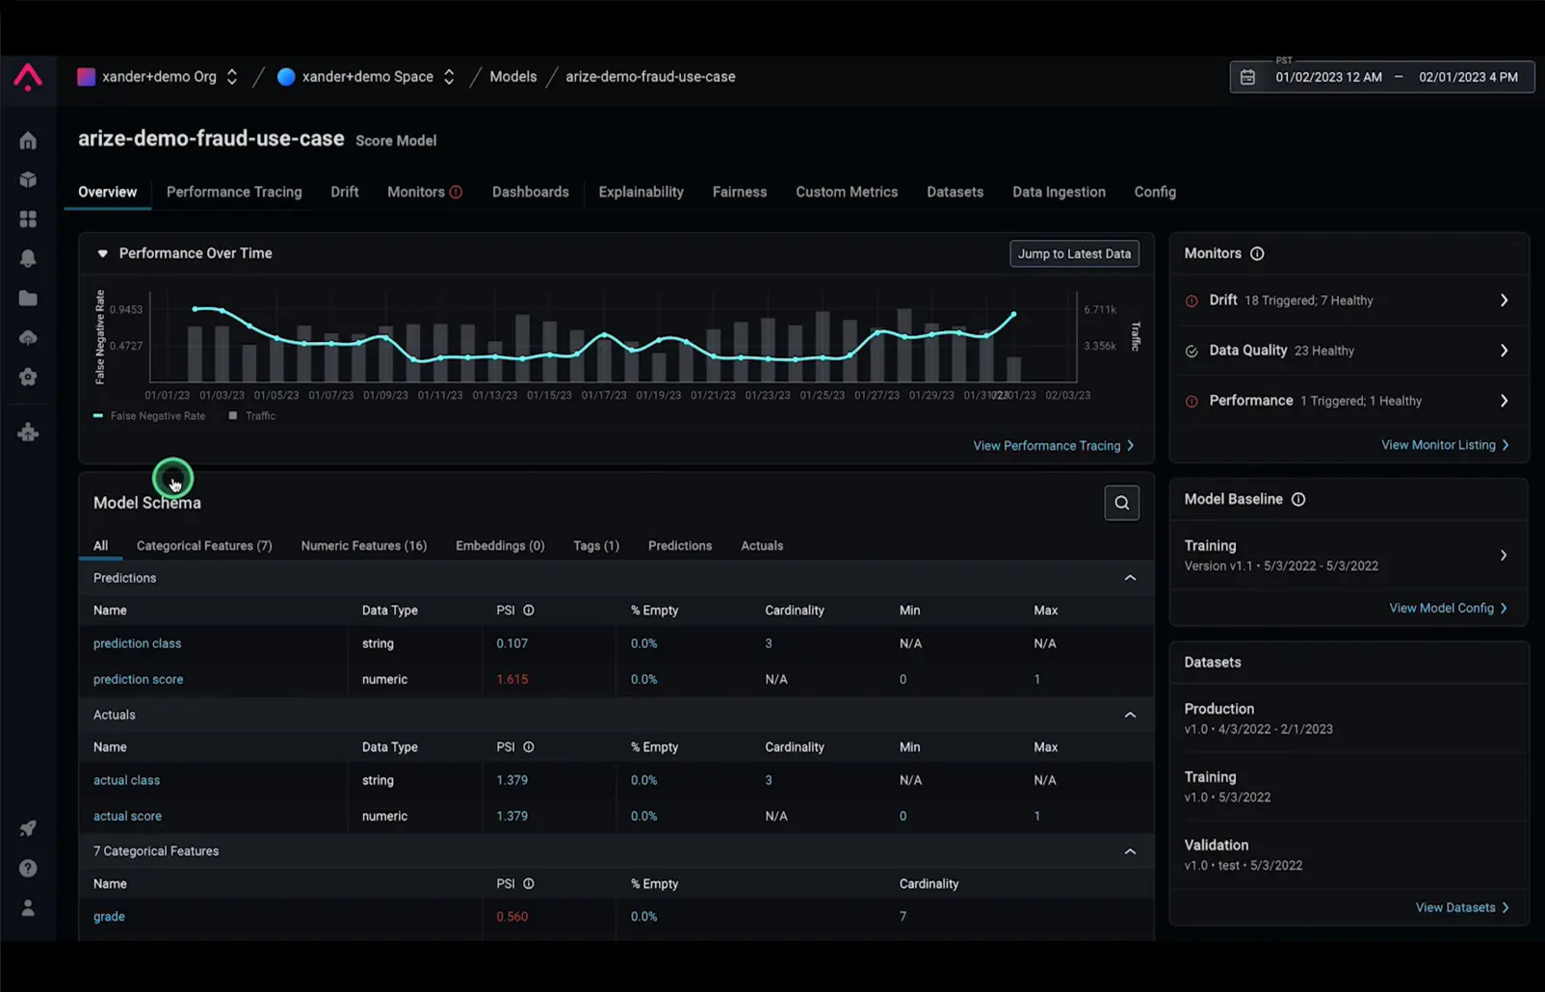Click the search icon in Model Schema
Image resolution: width=1545 pixels, height=992 pixels.
1121,503
